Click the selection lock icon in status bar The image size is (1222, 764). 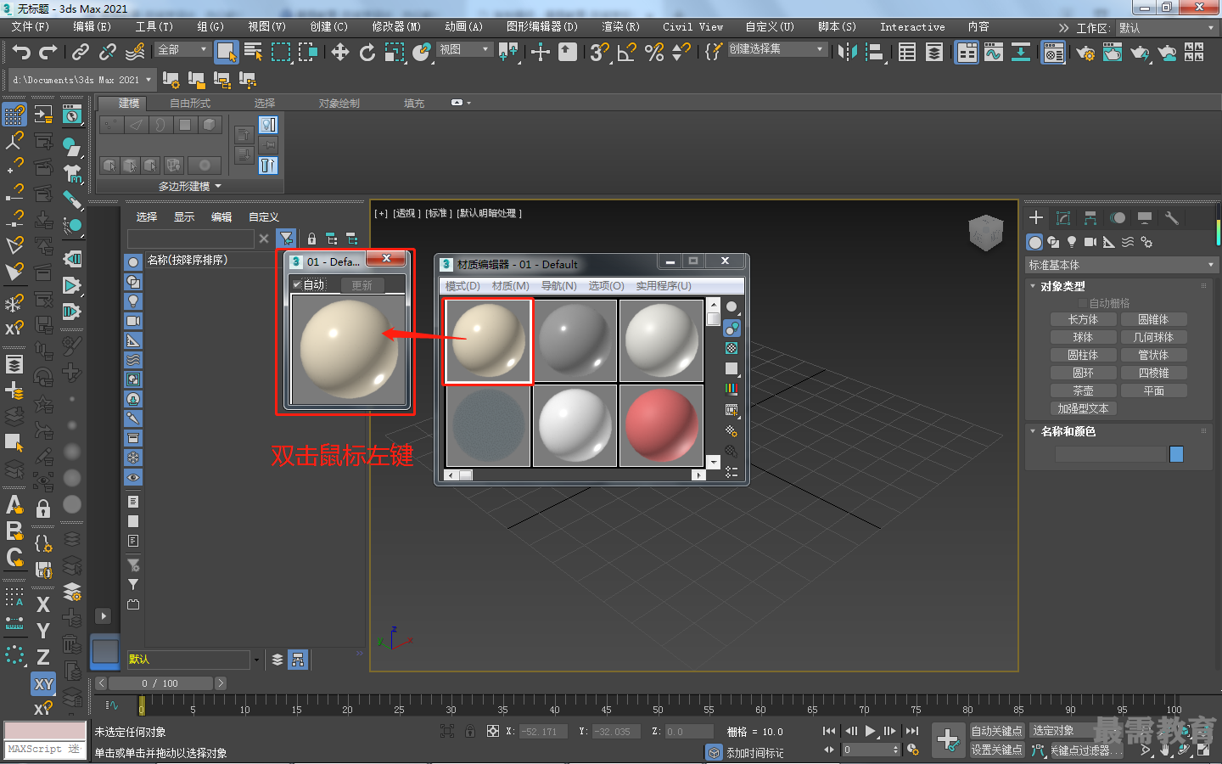tap(470, 731)
